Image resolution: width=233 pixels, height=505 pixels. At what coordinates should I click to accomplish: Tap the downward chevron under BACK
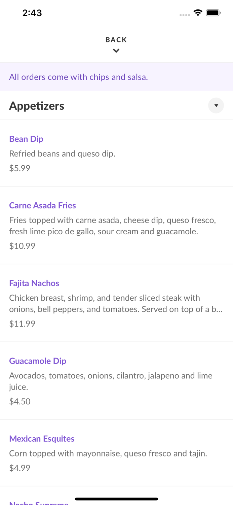116,50
